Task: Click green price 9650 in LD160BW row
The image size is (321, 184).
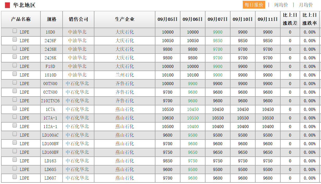Action: pyautogui.click(x=193, y=153)
